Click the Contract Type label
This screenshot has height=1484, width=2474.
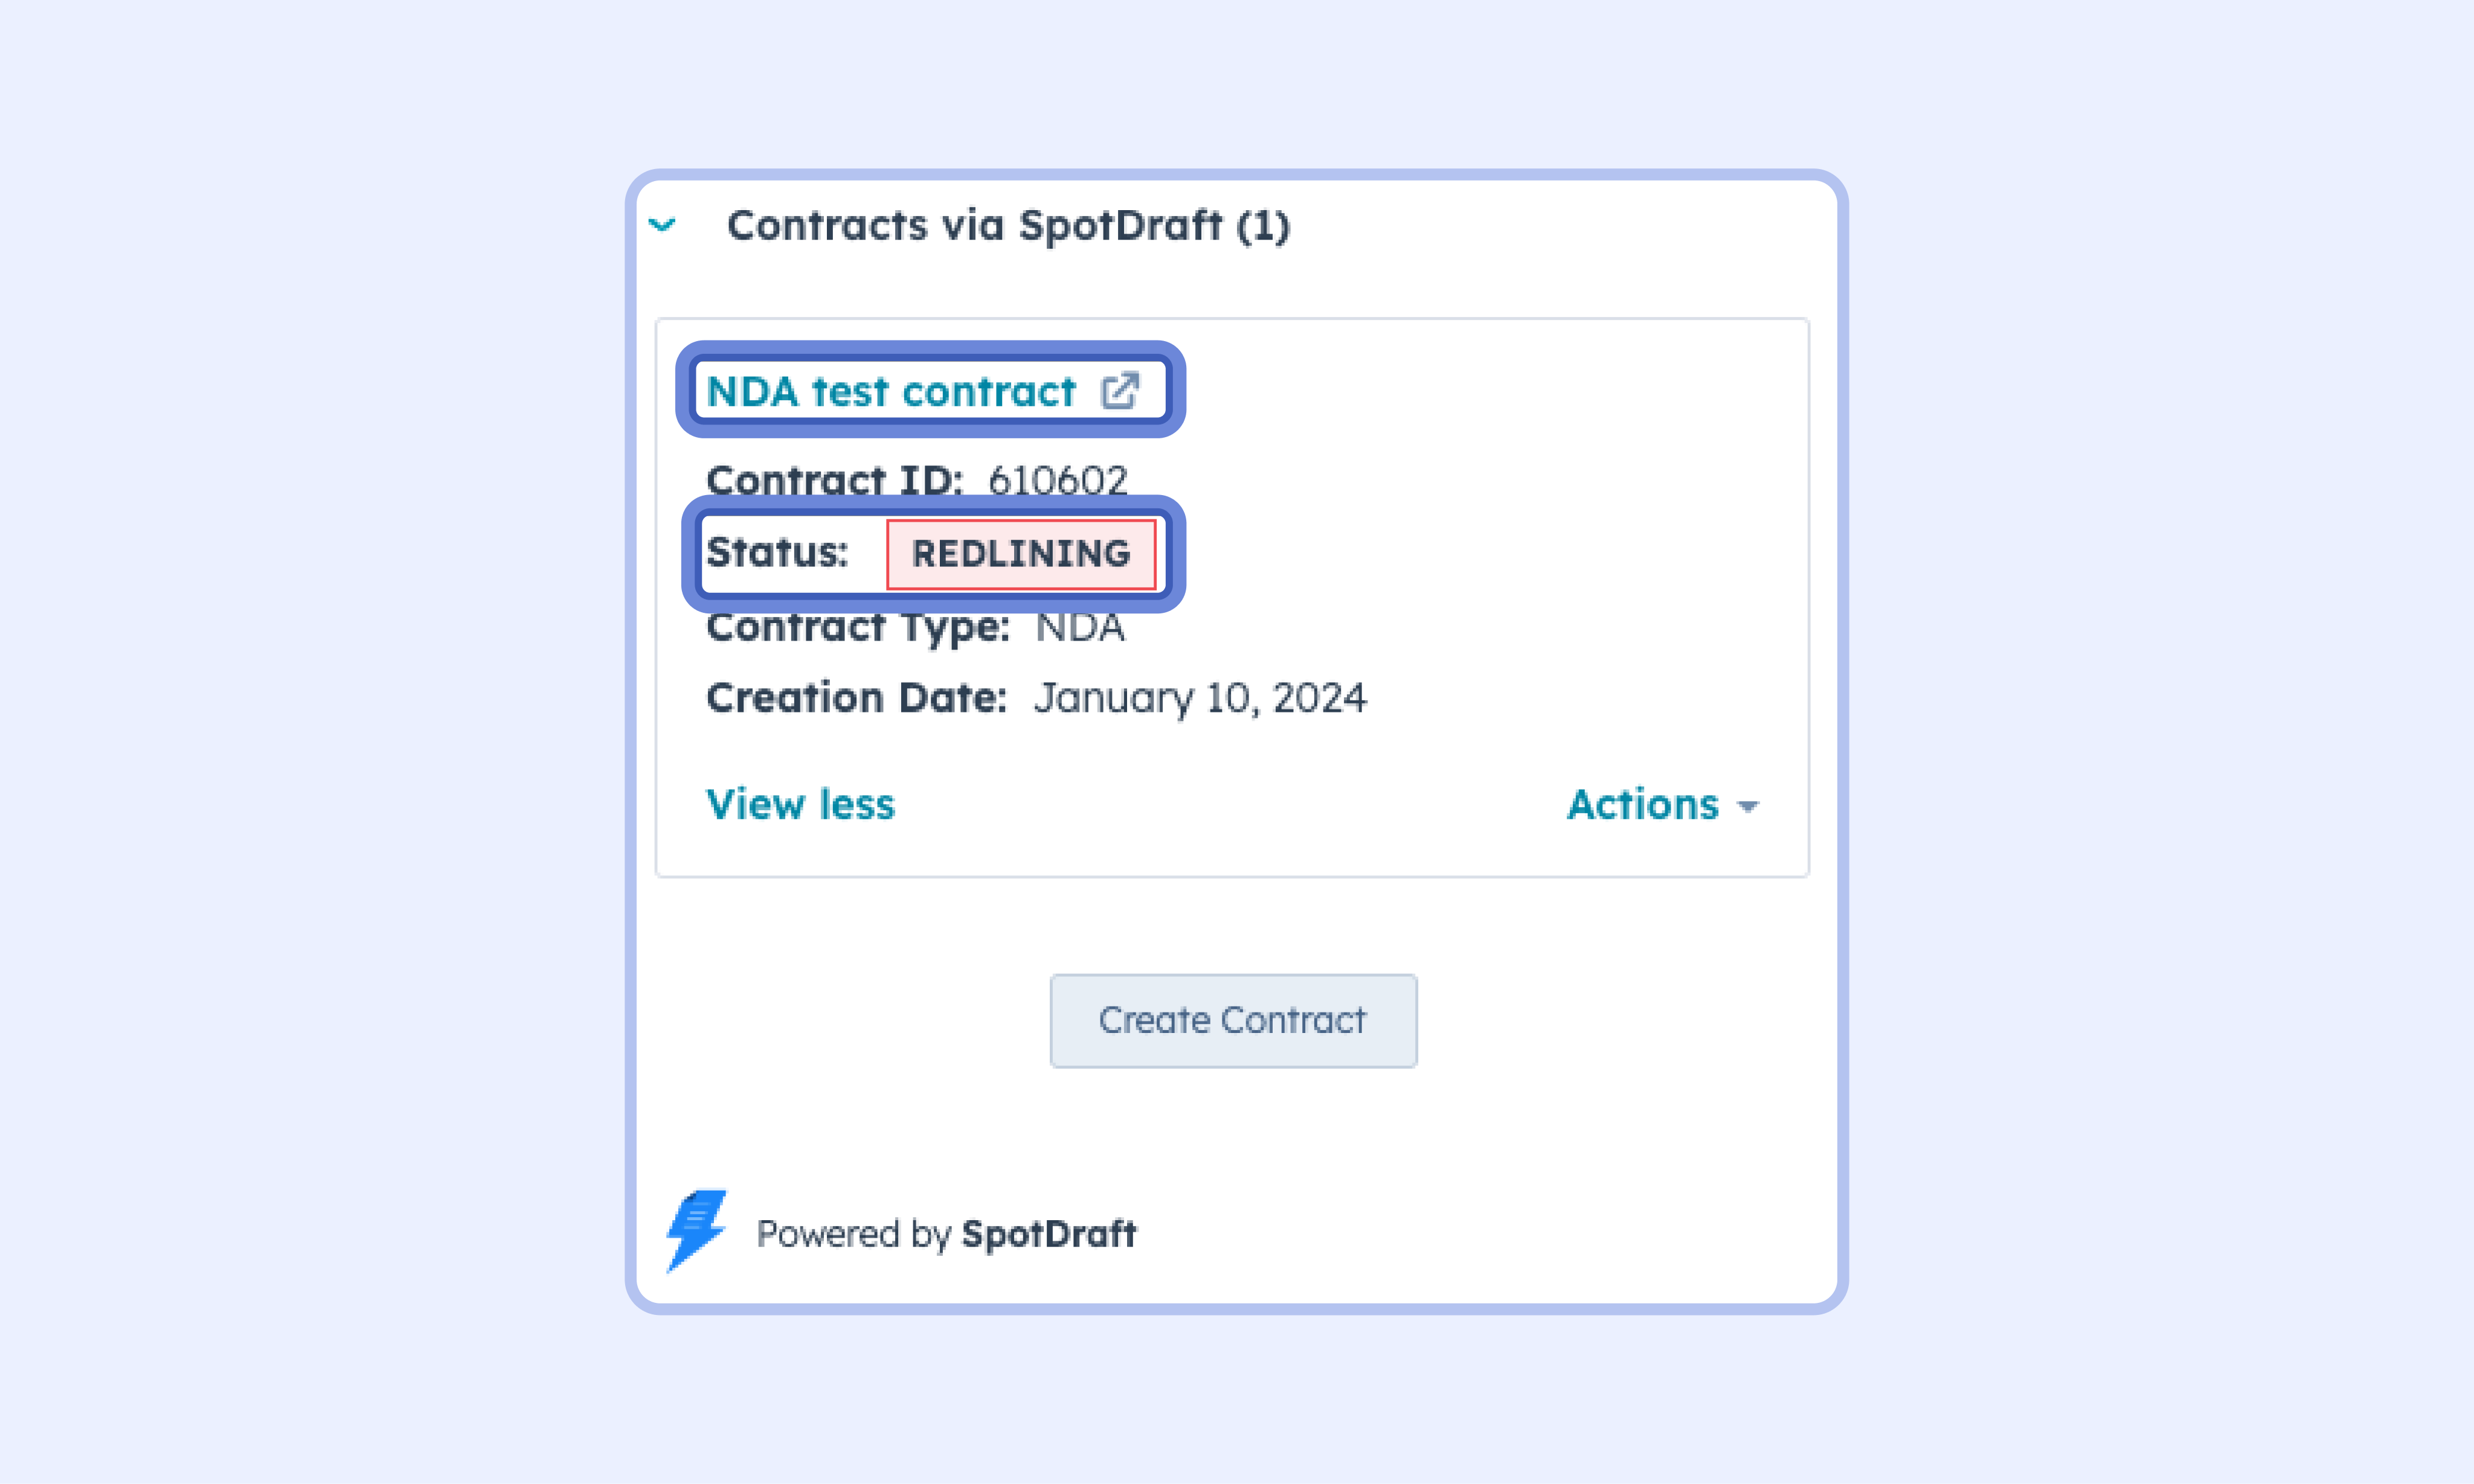pos(857,628)
